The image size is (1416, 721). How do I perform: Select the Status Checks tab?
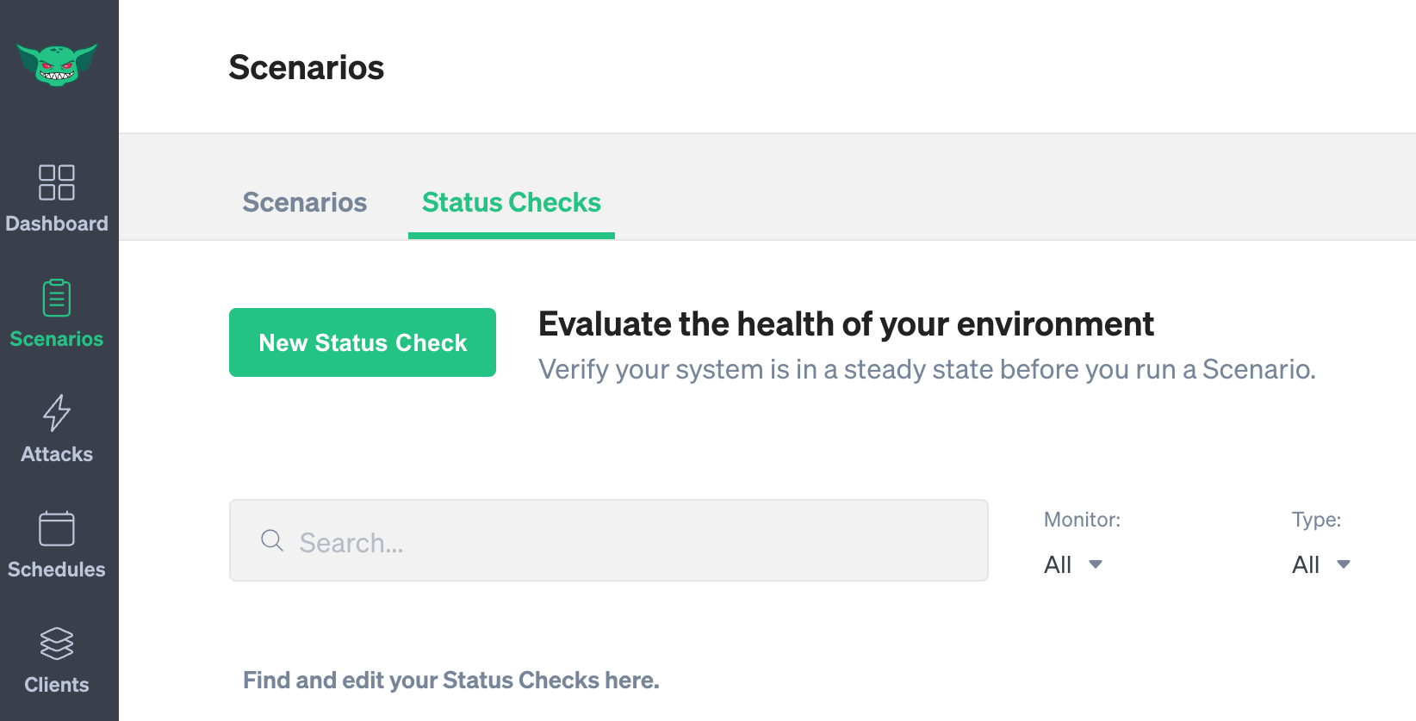(511, 202)
